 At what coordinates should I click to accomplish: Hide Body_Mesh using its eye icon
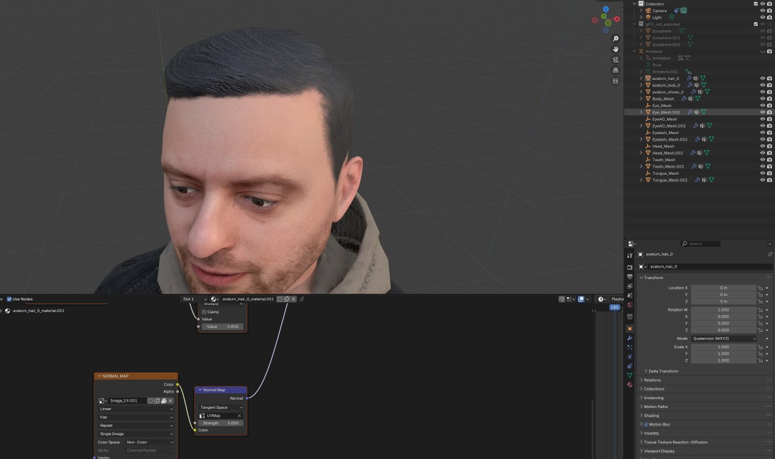click(x=762, y=99)
